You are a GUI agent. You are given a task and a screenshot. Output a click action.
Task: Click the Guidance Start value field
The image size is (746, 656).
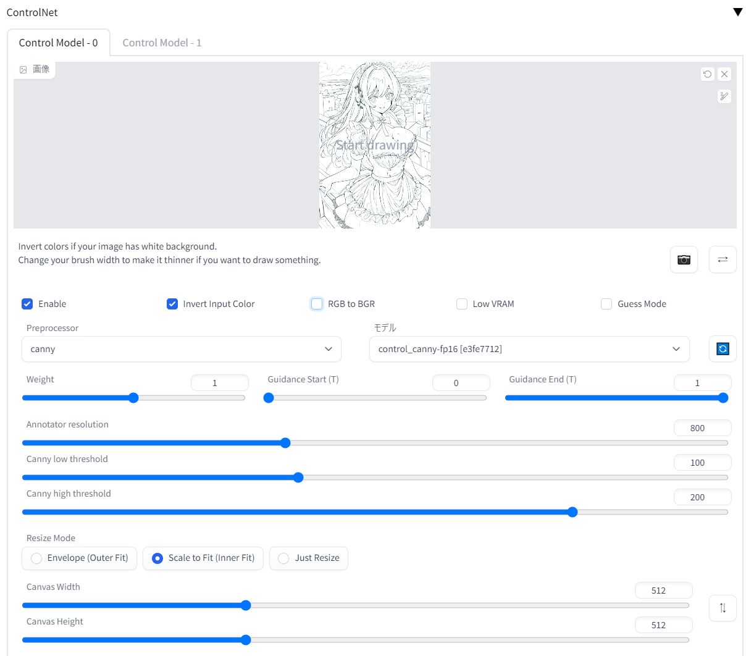(x=461, y=383)
